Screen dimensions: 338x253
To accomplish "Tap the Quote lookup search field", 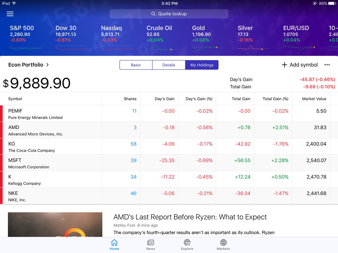I will coord(169,14).
